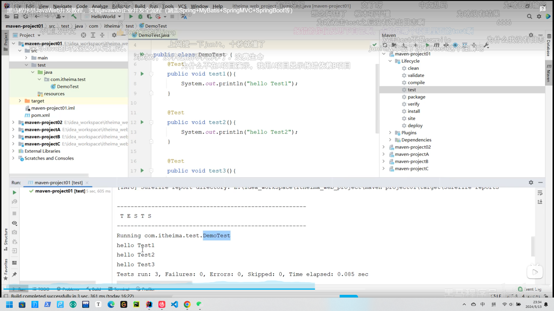Open the Refactor menu
Viewport: 554px width, 311px height.
pos(121,6)
